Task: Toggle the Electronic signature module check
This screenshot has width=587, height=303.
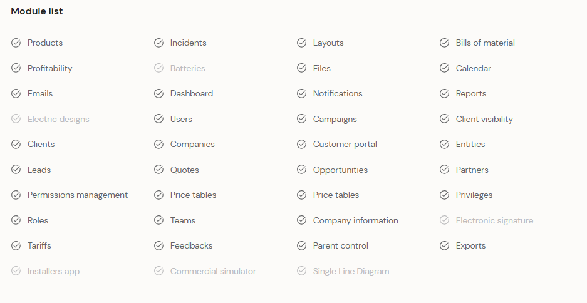Action: [x=444, y=220]
